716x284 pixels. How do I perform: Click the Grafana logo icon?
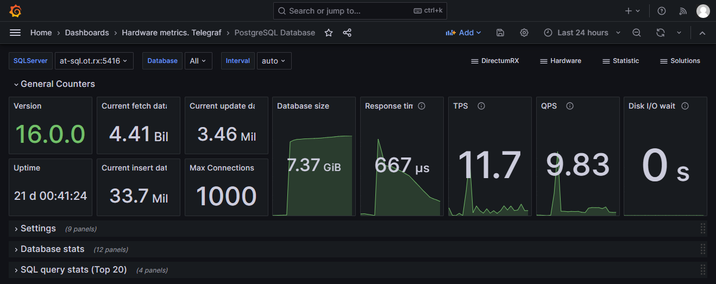coord(15,11)
